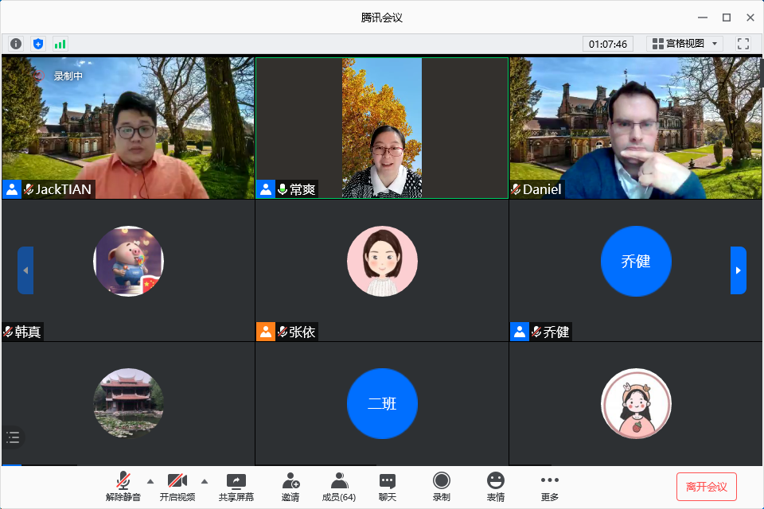Click the muted mic icon beside 乔健
This screenshot has height=509, width=764.
[536, 332]
